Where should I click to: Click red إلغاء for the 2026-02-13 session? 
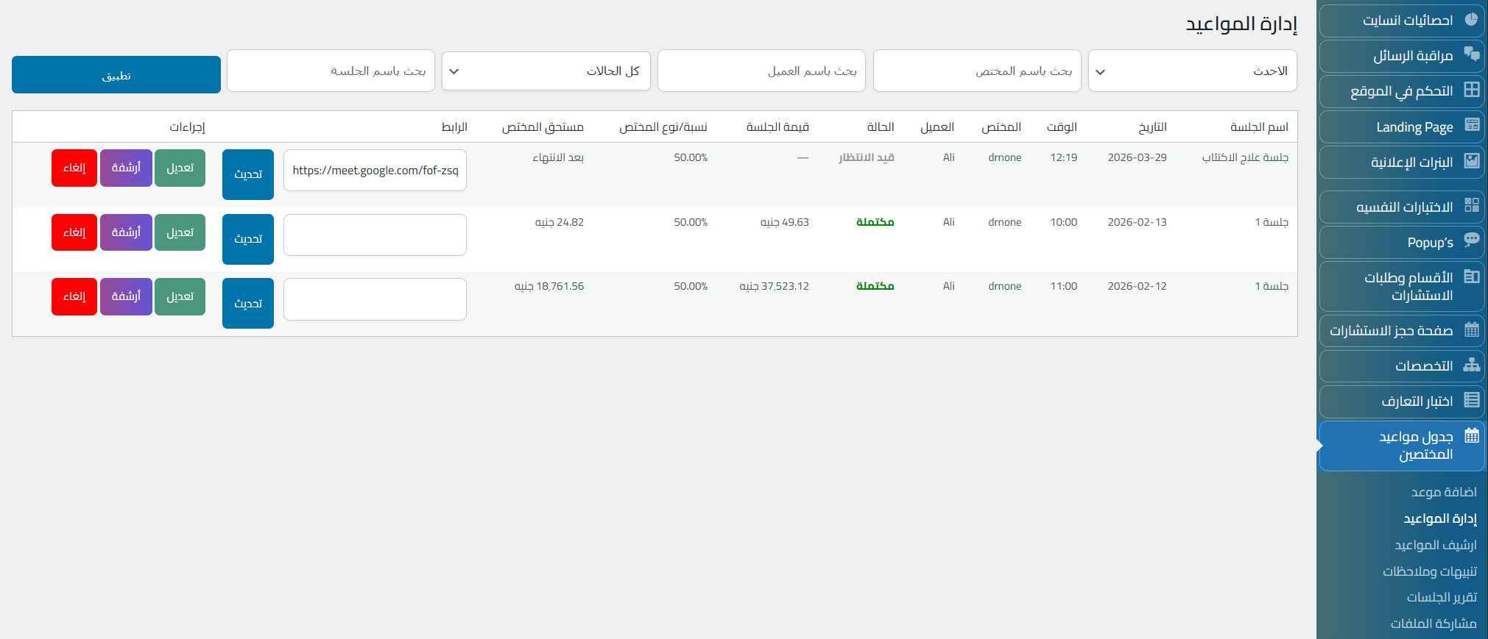point(74,232)
